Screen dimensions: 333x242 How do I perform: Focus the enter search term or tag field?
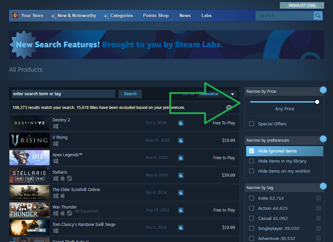tap(63, 94)
